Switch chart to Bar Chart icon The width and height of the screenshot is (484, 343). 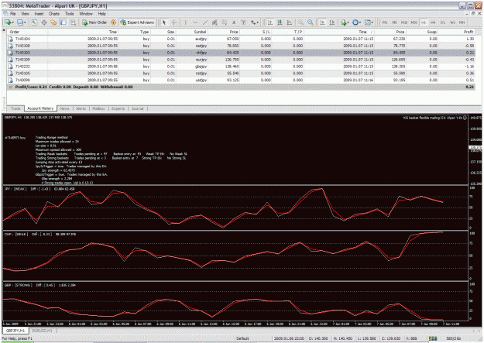point(270,22)
